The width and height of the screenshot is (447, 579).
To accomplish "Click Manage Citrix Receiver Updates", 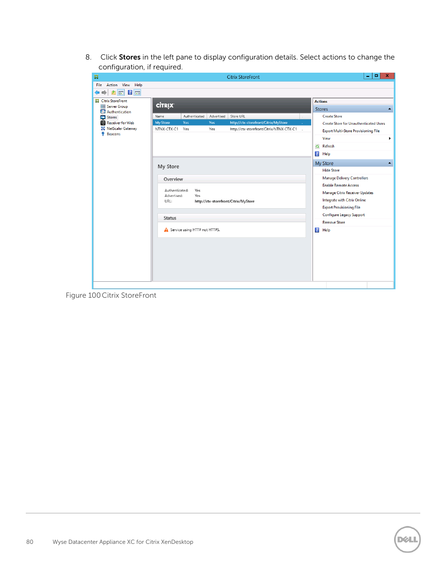I will (348, 193).
